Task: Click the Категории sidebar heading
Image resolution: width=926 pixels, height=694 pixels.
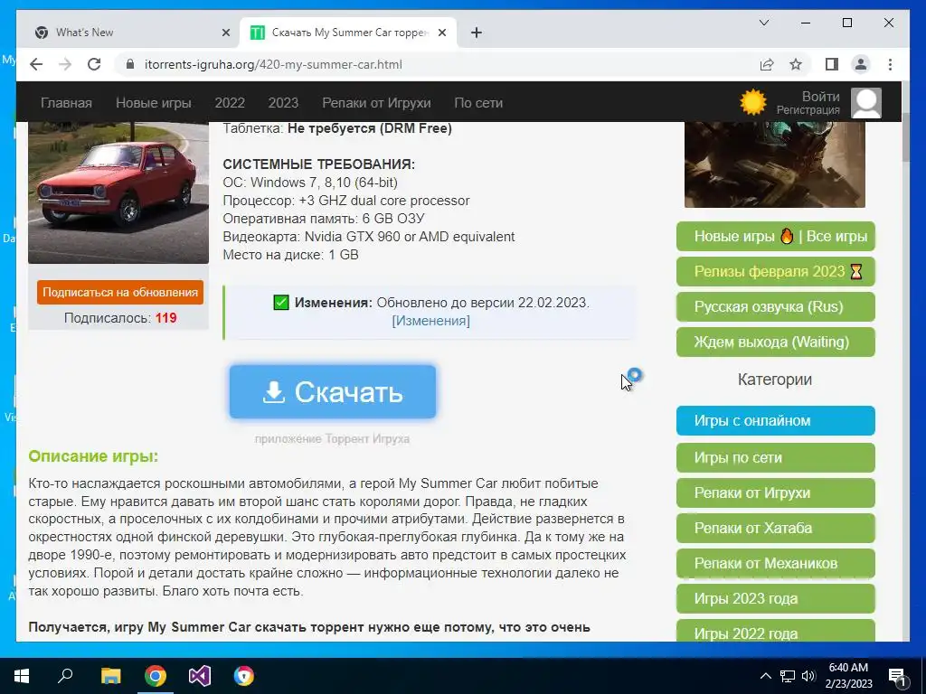Action: 775,380
